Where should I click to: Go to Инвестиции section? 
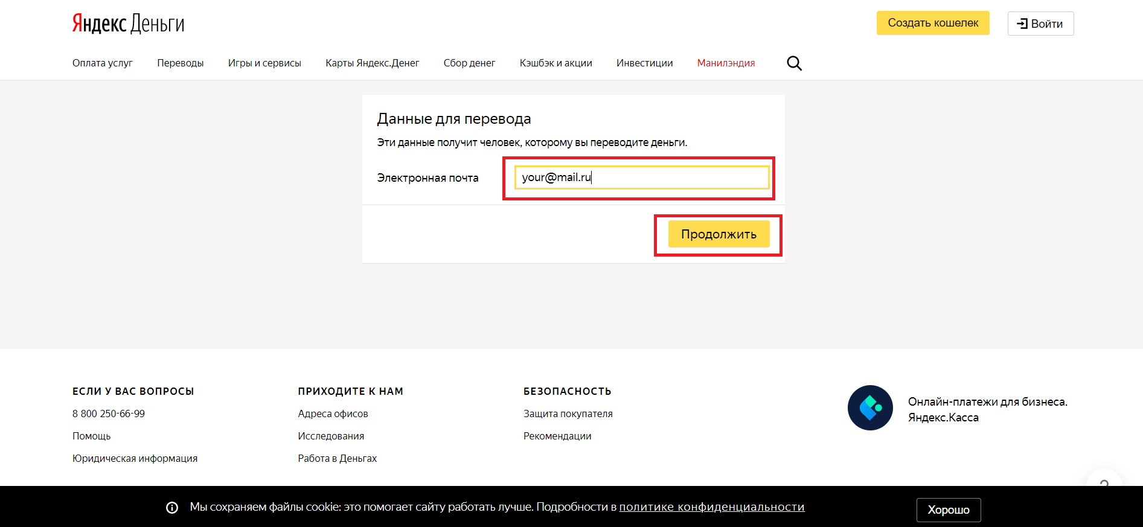click(x=645, y=63)
